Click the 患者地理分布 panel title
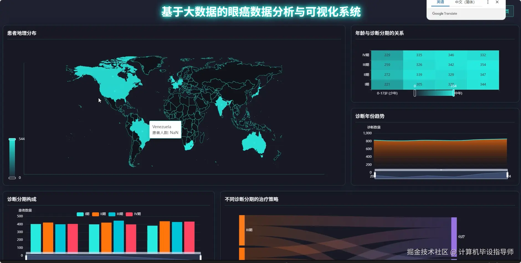521x263 pixels. coord(22,33)
